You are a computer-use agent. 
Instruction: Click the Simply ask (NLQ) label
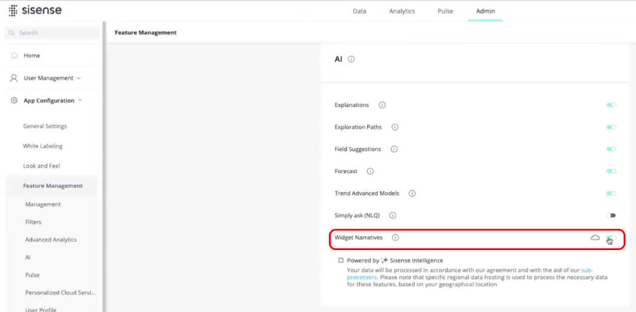click(357, 215)
